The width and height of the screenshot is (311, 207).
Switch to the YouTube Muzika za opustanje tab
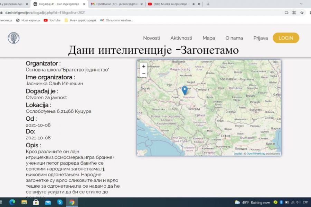click(169, 4)
